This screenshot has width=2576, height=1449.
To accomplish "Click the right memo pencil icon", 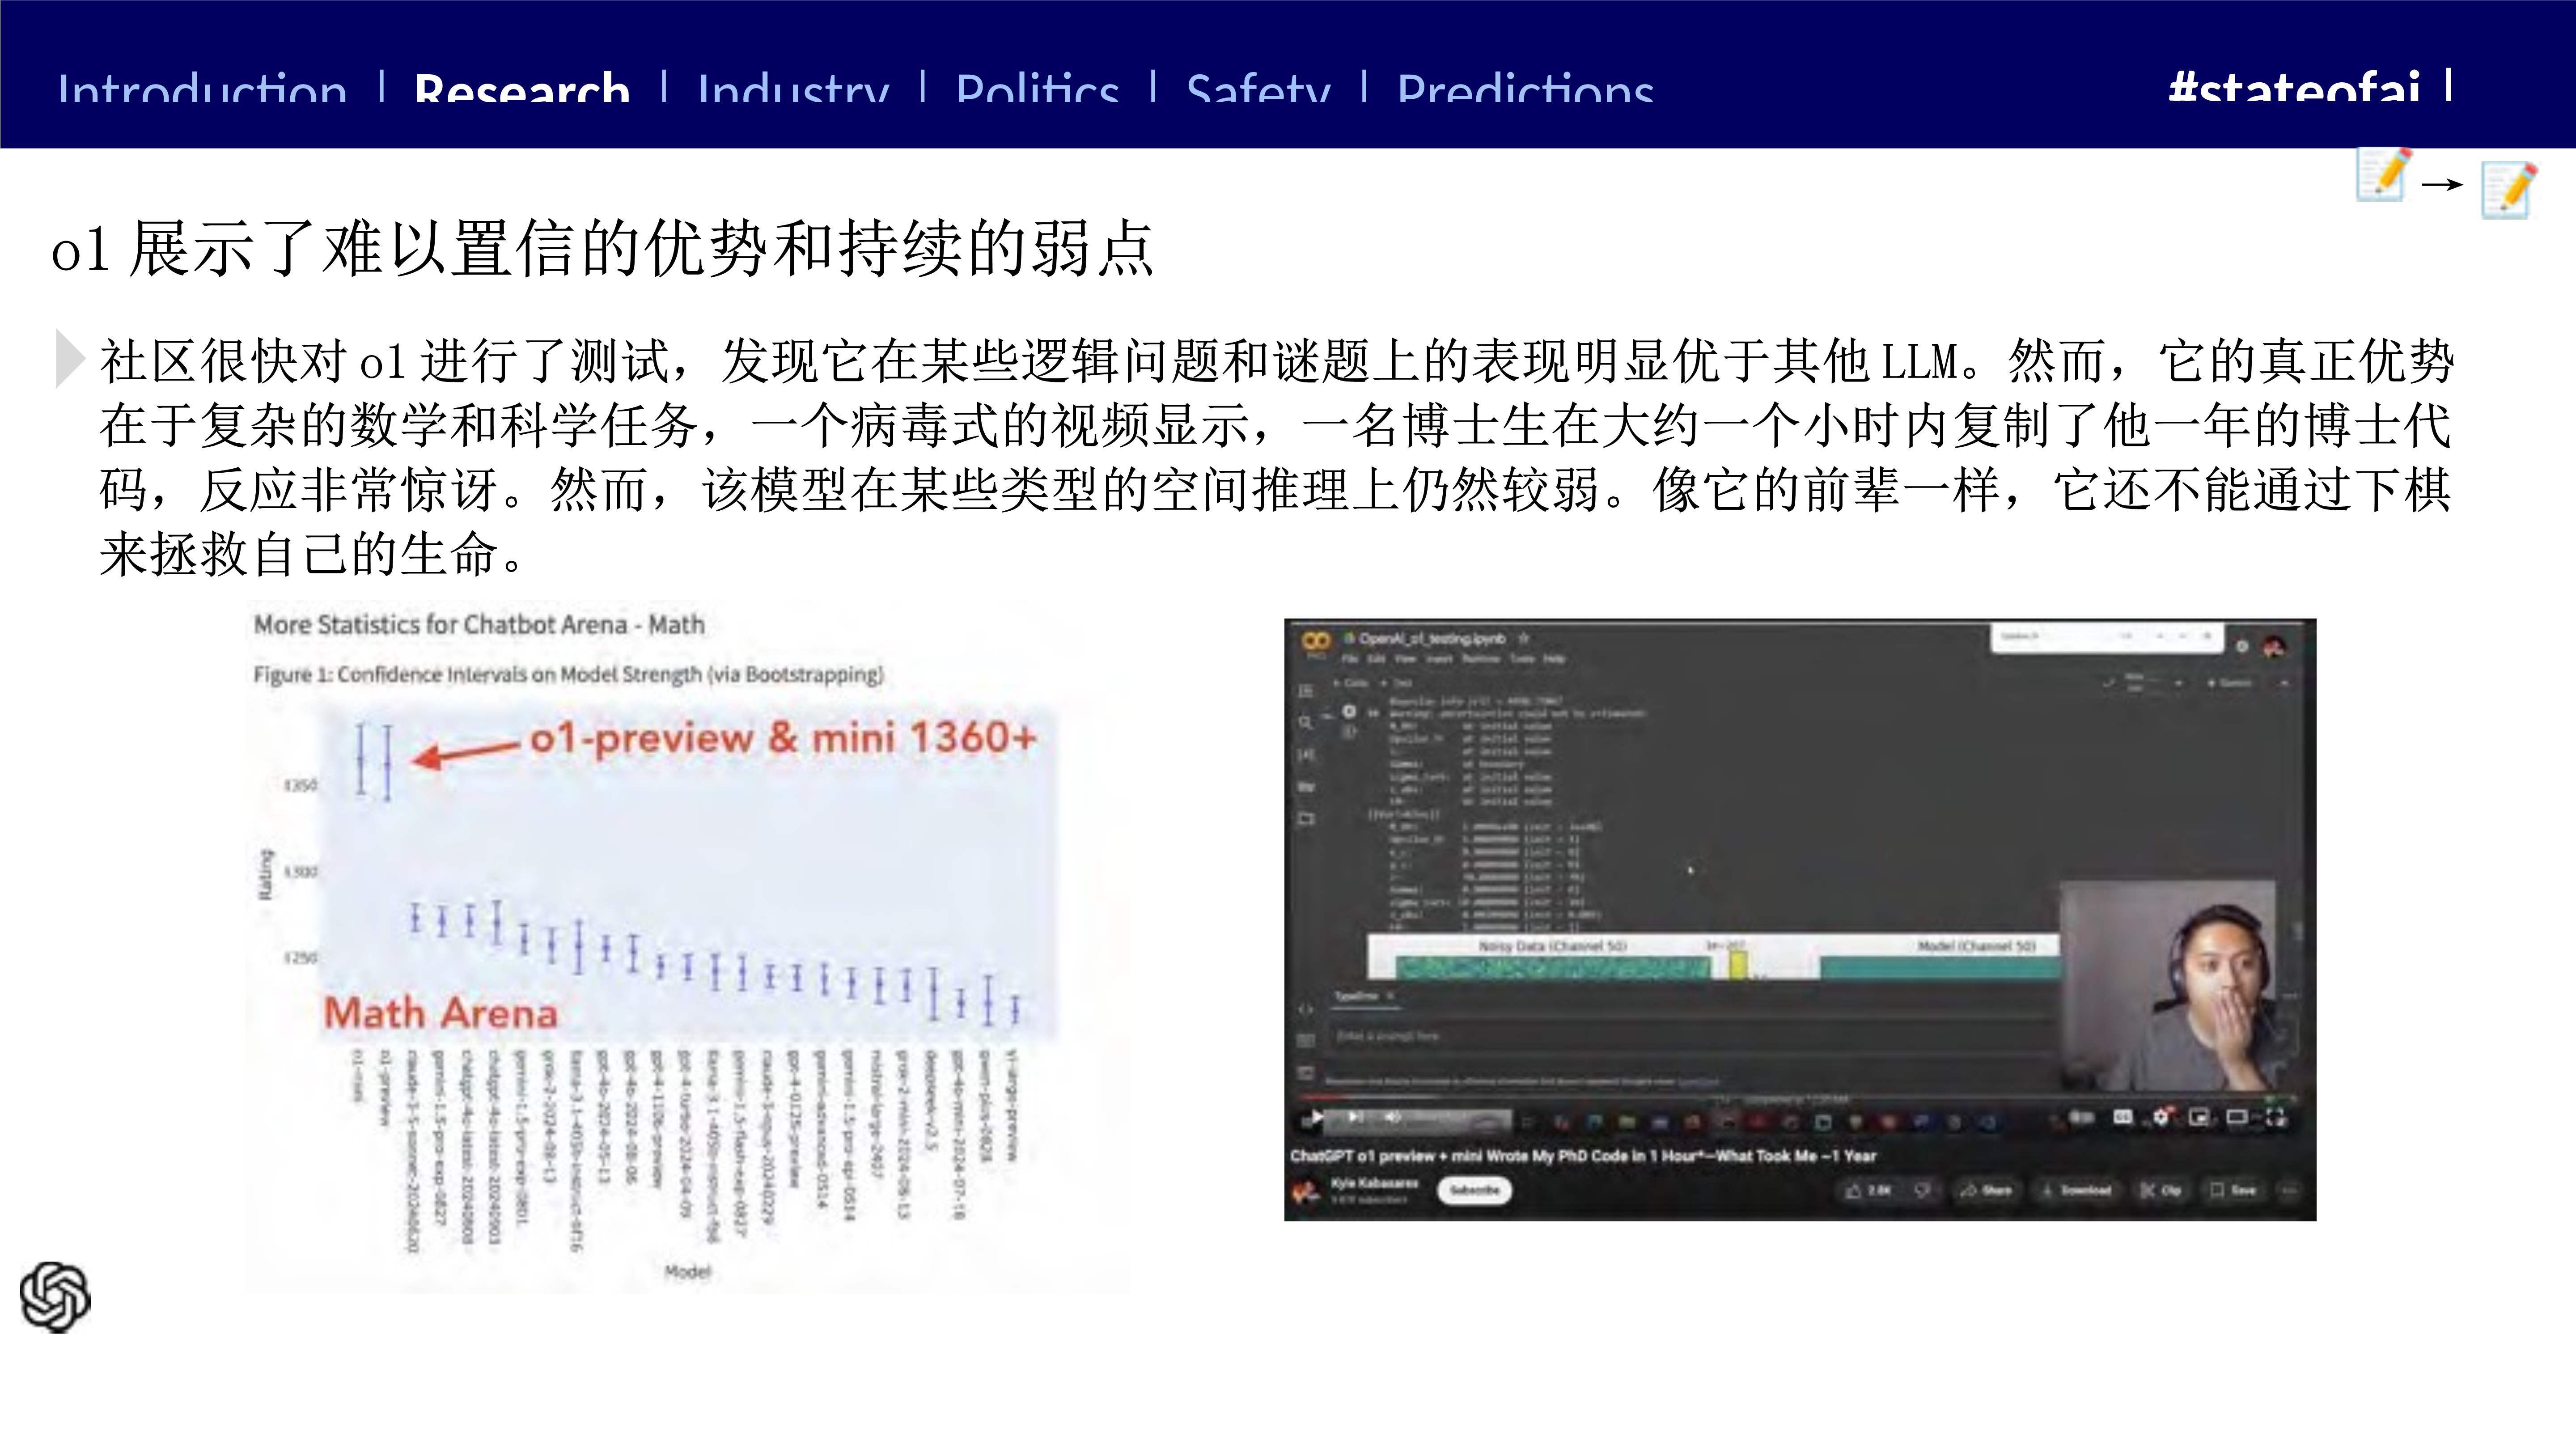I will point(2508,190).
